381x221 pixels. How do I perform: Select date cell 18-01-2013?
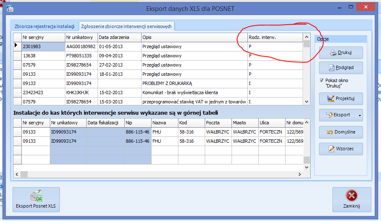click(x=120, y=75)
